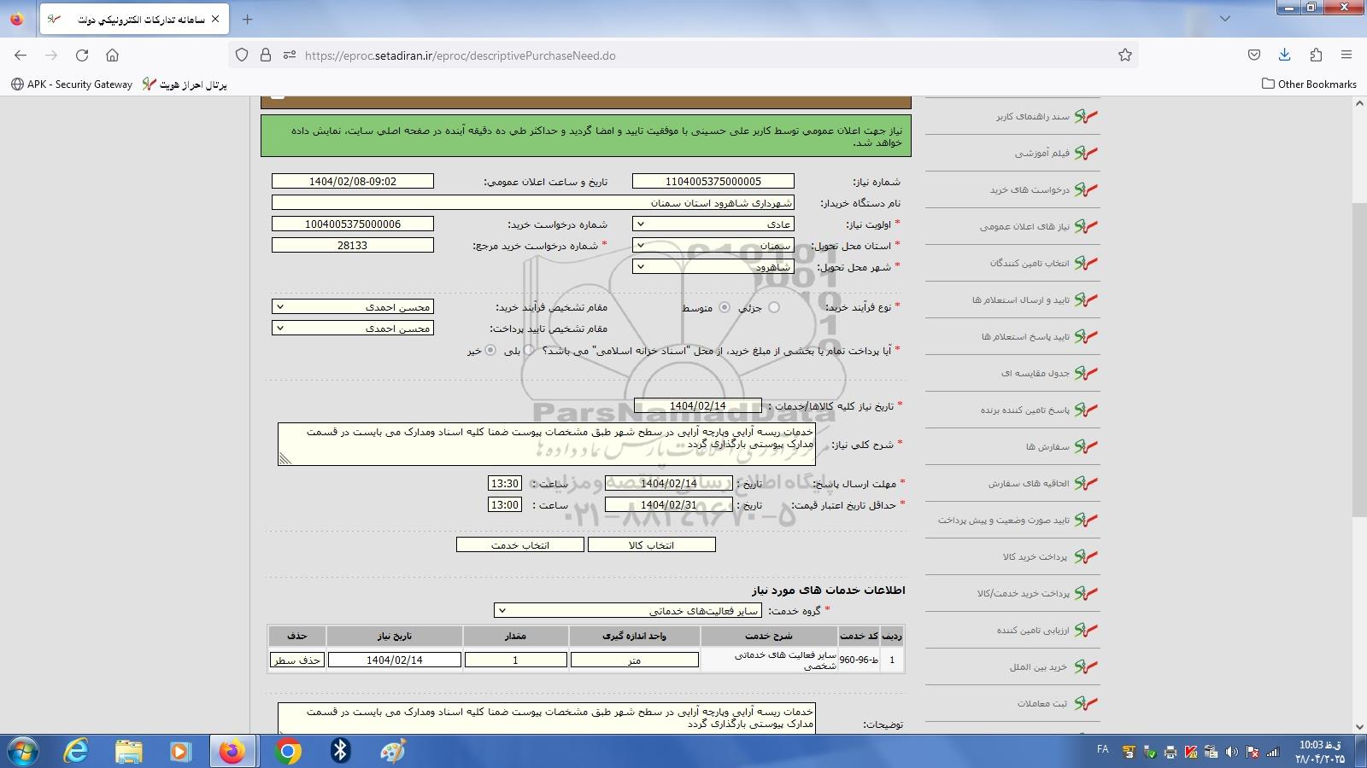Open سند راهنمای کاربر sidebar item
Image resolution: width=1367 pixels, height=768 pixels.
pos(1032,117)
